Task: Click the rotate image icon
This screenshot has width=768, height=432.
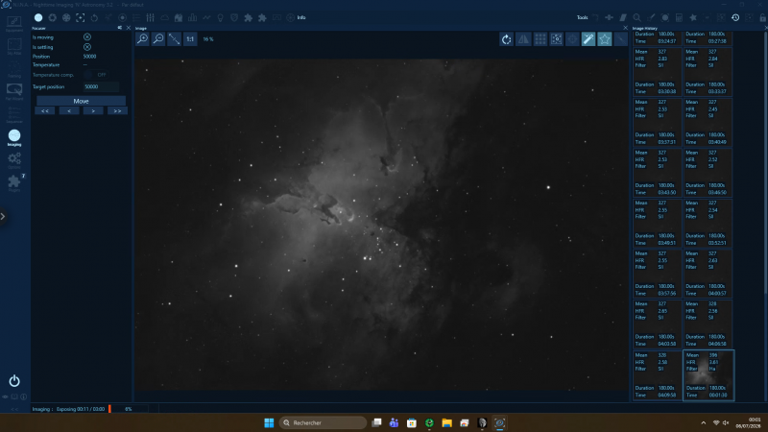Action: (507, 39)
